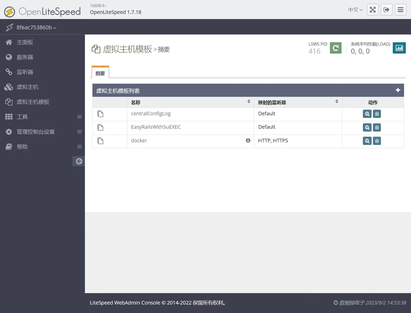Click the OpenLiteSpeed 1.7.18 version text
The width and height of the screenshot is (411, 313).
[116, 12]
